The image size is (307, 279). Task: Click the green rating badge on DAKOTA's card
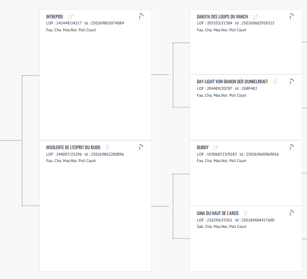(x=290, y=17)
